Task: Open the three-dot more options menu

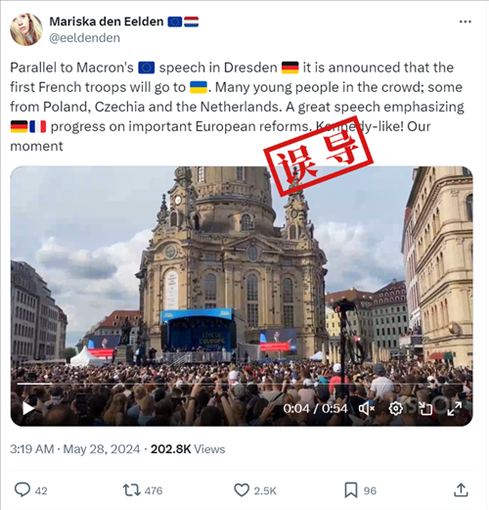Action: 465,22
